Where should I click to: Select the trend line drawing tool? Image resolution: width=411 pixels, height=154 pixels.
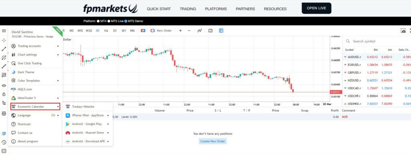click(4, 49)
